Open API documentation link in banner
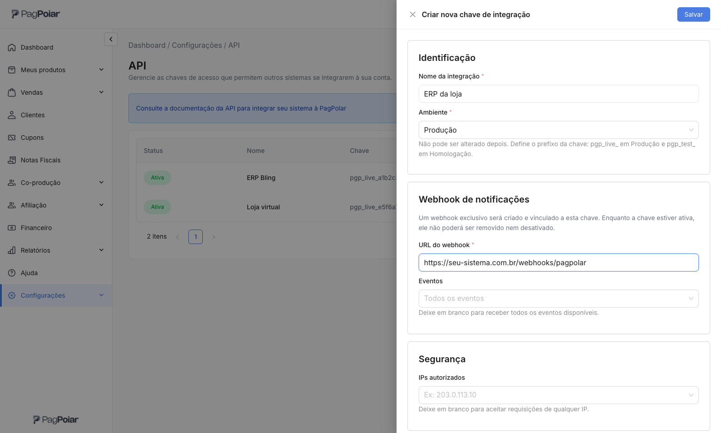721x433 pixels. pos(241,108)
